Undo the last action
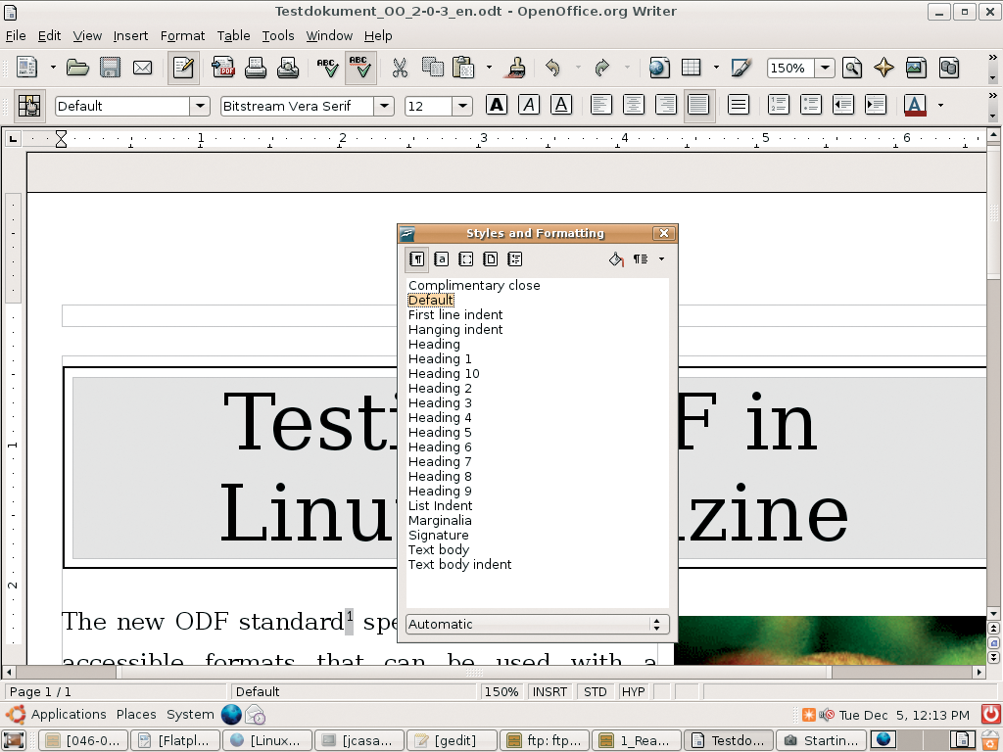Screen dimensions: 1003x752 point(552,68)
